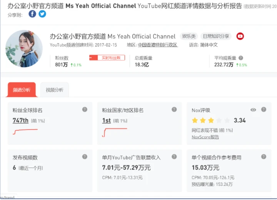This screenshot has height=200, width=277.
Task: Share the report to Twitter
Action: coord(42,14)
